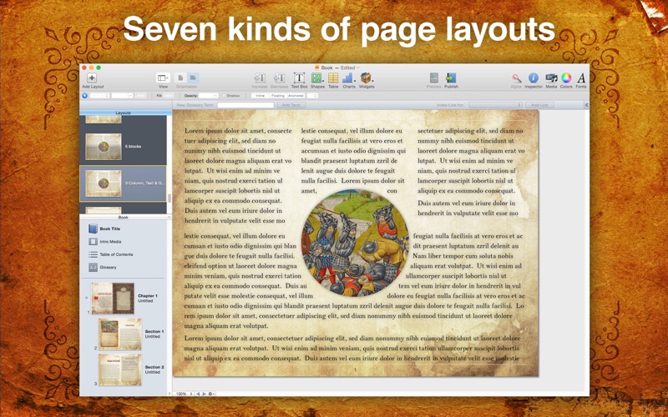Click the Publish toolbar icon

point(451,78)
